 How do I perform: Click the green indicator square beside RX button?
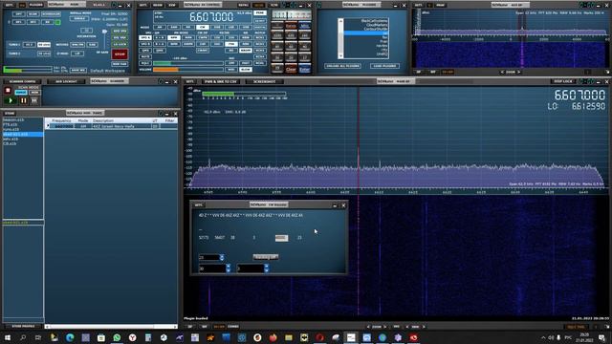[57, 22]
